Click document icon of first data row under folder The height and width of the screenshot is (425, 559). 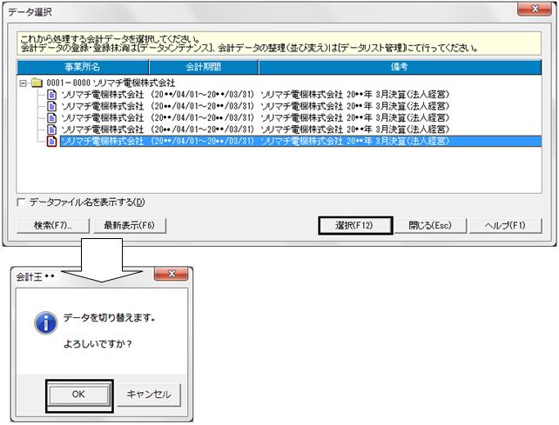[x=52, y=95]
